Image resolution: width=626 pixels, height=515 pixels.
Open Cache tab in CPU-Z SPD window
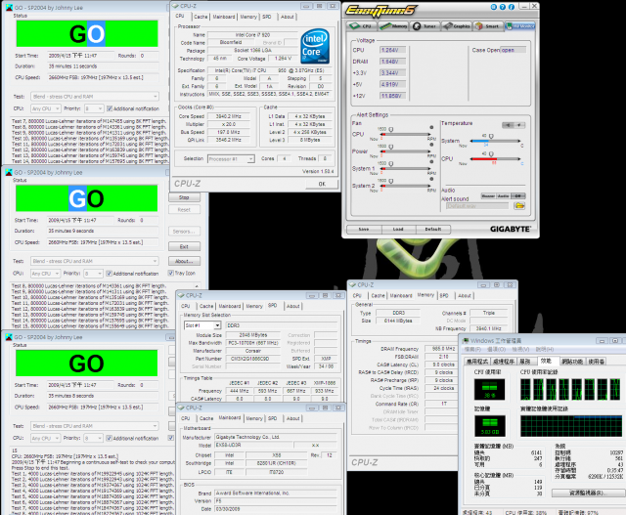pos(206,306)
